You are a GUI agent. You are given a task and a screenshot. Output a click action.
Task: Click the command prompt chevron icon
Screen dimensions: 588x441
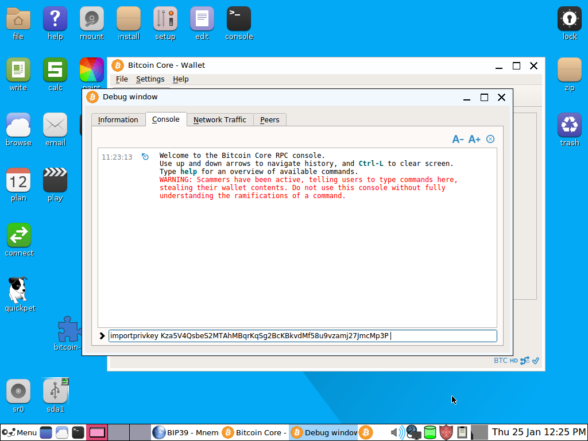(x=102, y=335)
